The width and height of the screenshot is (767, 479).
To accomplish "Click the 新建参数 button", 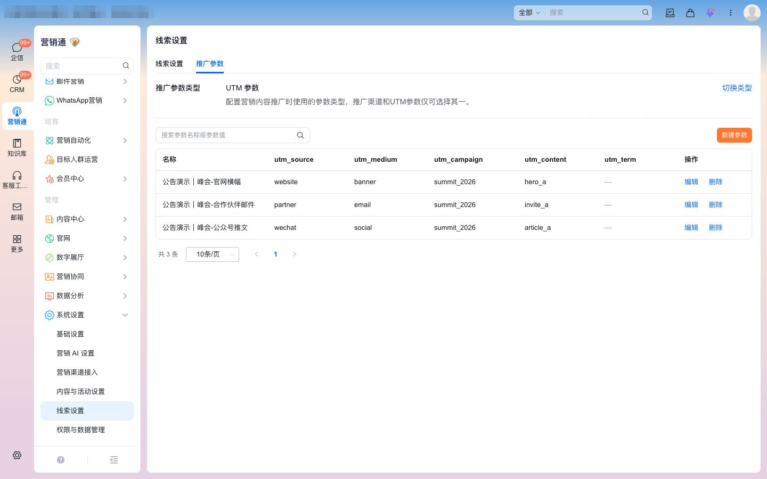I will point(734,135).
